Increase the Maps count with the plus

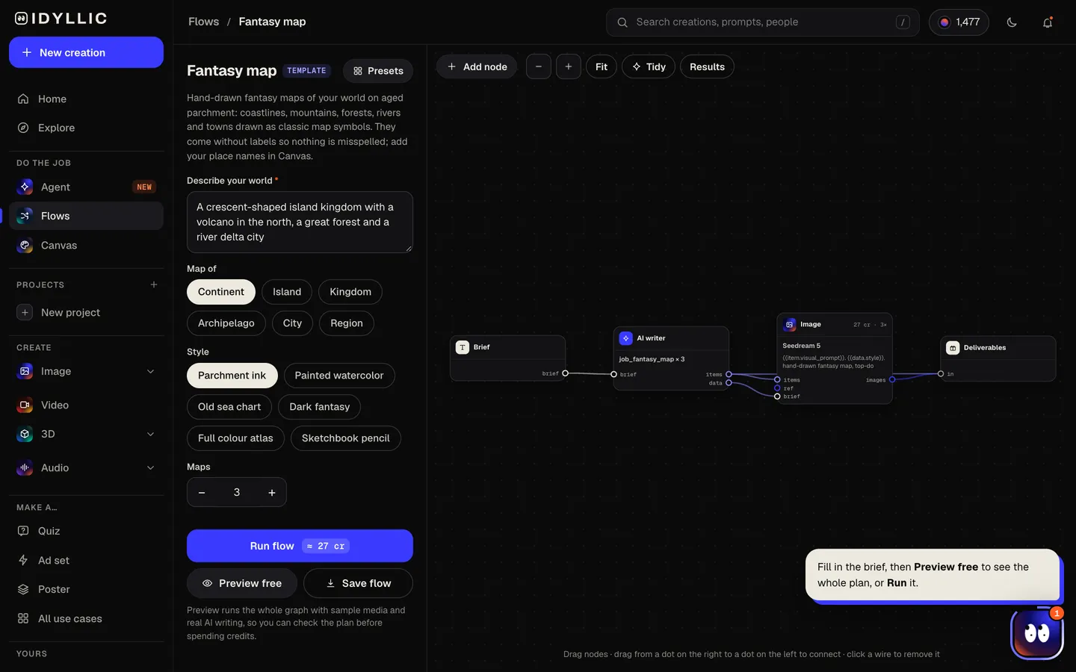pos(272,492)
